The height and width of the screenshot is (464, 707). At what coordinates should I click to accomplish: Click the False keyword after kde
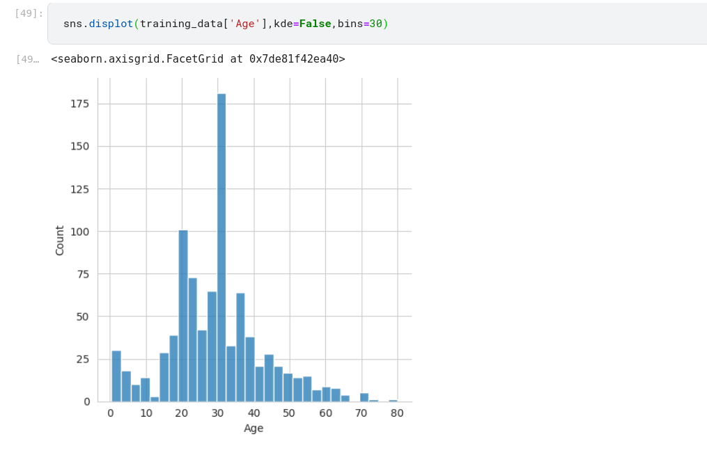(x=315, y=24)
